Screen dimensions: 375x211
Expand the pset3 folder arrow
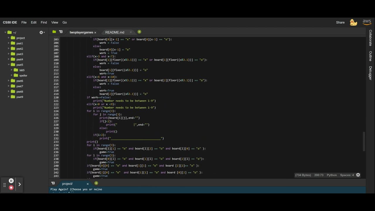click(9, 54)
